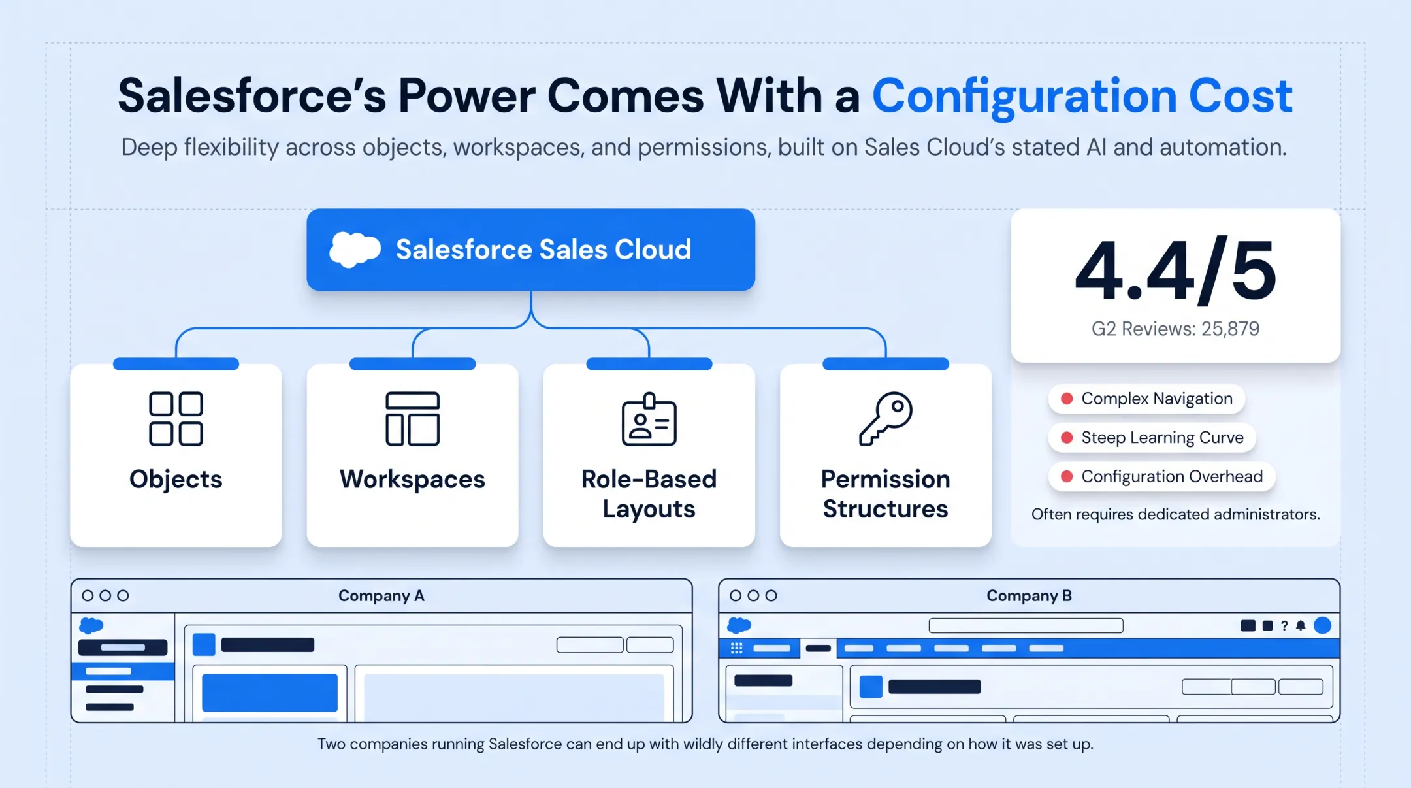
Task: Open the blue user avatar in Company B
Action: point(1322,625)
